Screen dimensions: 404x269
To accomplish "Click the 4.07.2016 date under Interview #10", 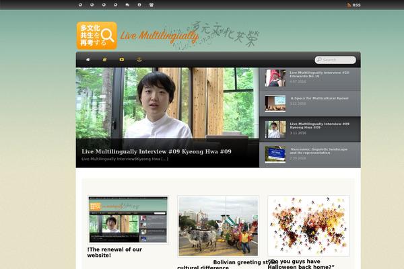I will (298, 81).
